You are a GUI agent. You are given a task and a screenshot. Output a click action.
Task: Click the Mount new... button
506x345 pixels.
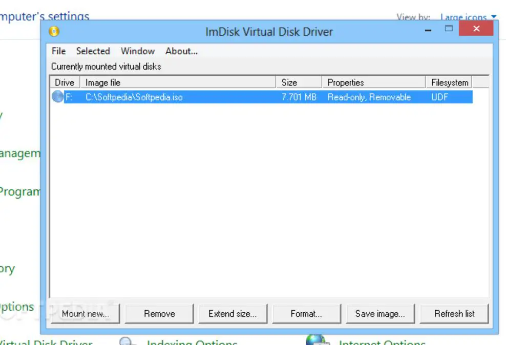[x=86, y=314]
